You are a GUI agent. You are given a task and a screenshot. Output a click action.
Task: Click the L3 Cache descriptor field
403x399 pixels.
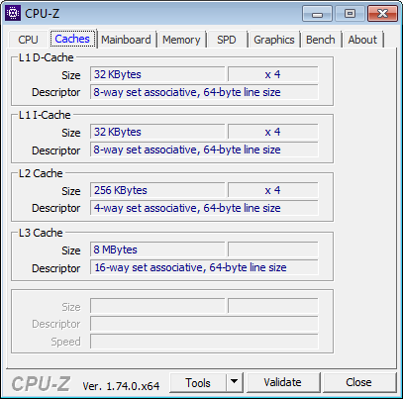coord(204,267)
